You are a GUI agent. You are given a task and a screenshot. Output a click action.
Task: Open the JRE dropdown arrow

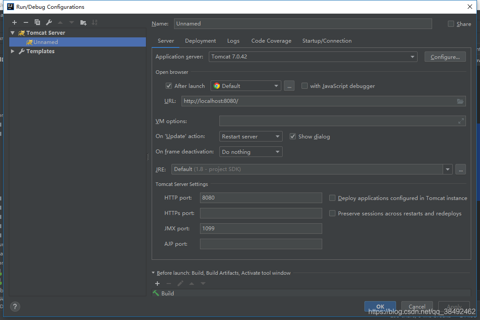[447, 169]
